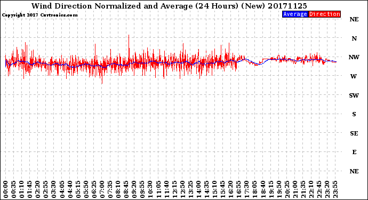Click the '22:10' time axis label
Image resolution: width=368 pixels, height=200 pixels.
click(311, 189)
